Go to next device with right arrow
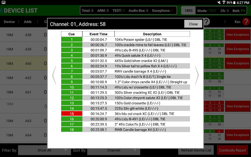The height and width of the screenshot is (157, 251). pyautogui.click(x=197, y=75)
